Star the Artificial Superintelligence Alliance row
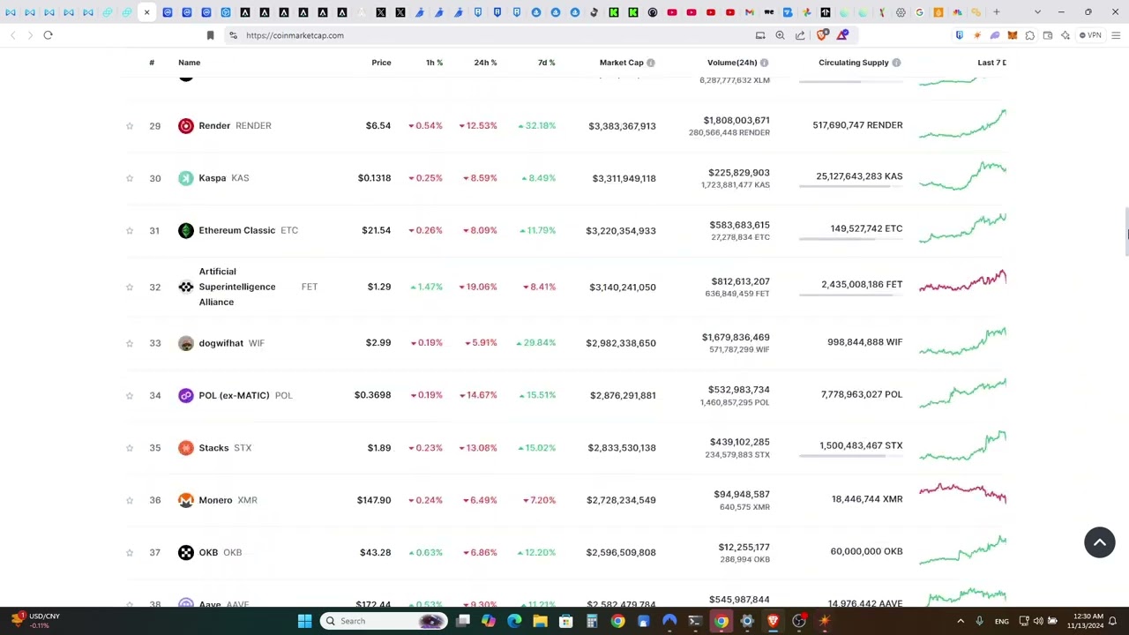 click(x=130, y=288)
